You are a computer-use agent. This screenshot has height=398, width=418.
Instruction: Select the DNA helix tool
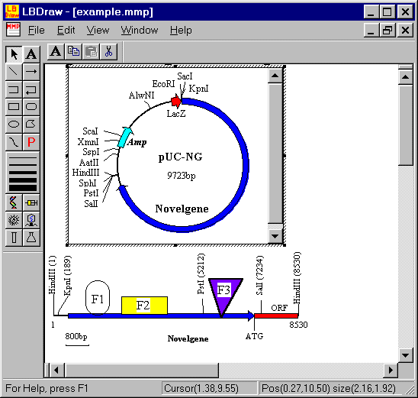14,202
